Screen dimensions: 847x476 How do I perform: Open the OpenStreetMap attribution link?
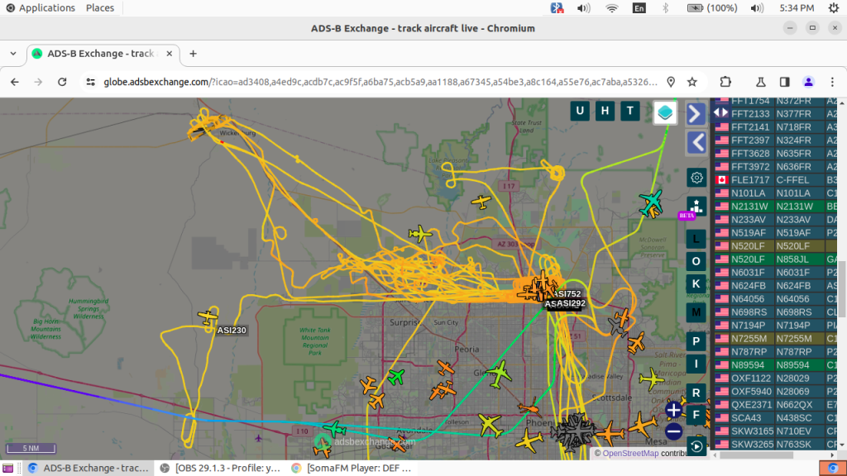click(x=629, y=454)
